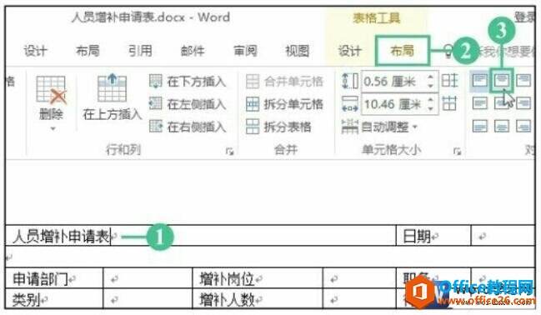541x315 pixels.
Task: Click the column width icon
Action: 350,103
